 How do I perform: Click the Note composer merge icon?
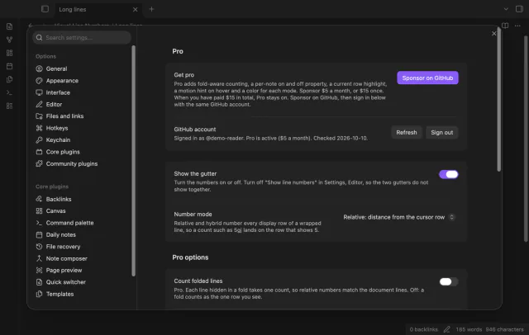[x=39, y=258]
